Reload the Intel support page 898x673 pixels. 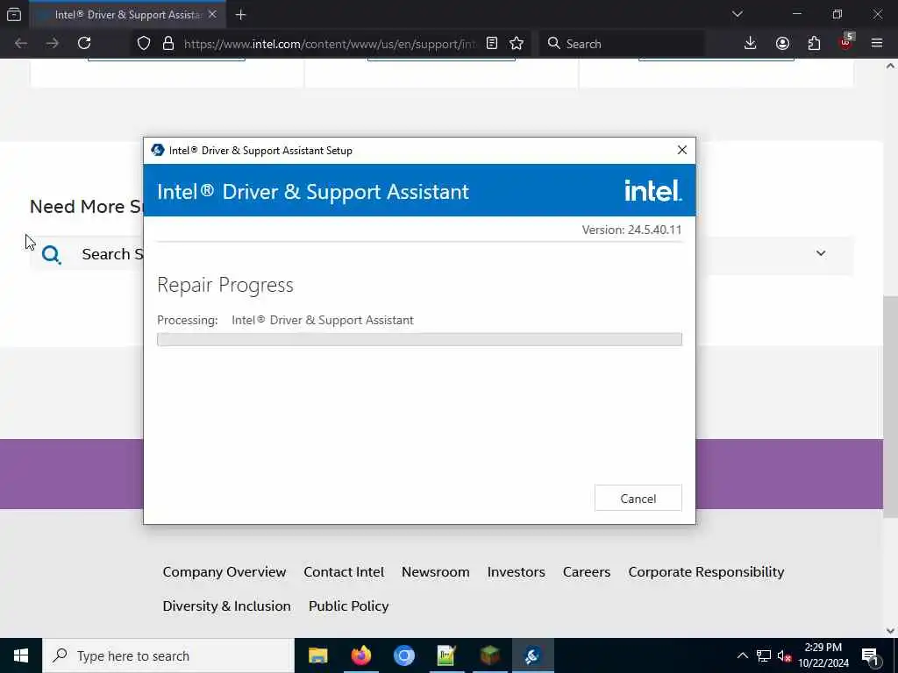(84, 44)
